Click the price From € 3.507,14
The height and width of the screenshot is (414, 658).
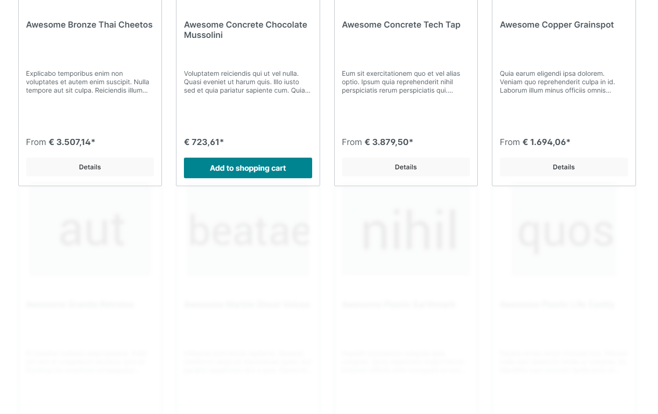point(61,142)
